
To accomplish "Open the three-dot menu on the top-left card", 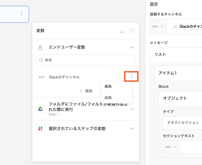I will [x=21, y=13].
